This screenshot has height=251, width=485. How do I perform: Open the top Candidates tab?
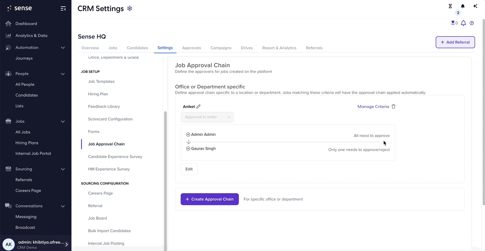tap(137, 48)
